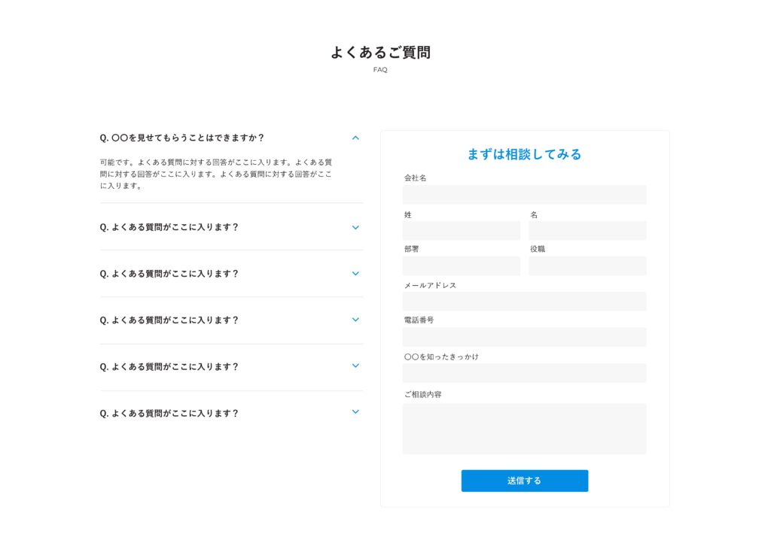The width and height of the screenshot is (771, 540).
Task: Click the 'FAQ' subtitle text
Action: [380, 70]
